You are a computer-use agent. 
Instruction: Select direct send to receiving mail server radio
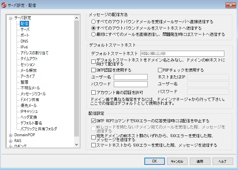click(x=94, y=22)
